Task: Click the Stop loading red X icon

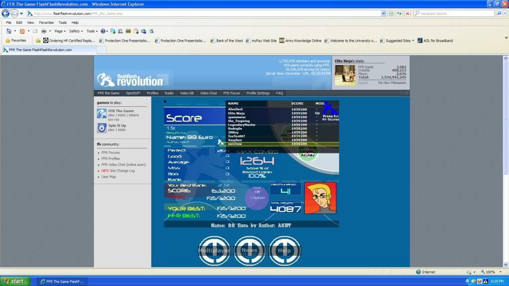Action: (407, 13)
